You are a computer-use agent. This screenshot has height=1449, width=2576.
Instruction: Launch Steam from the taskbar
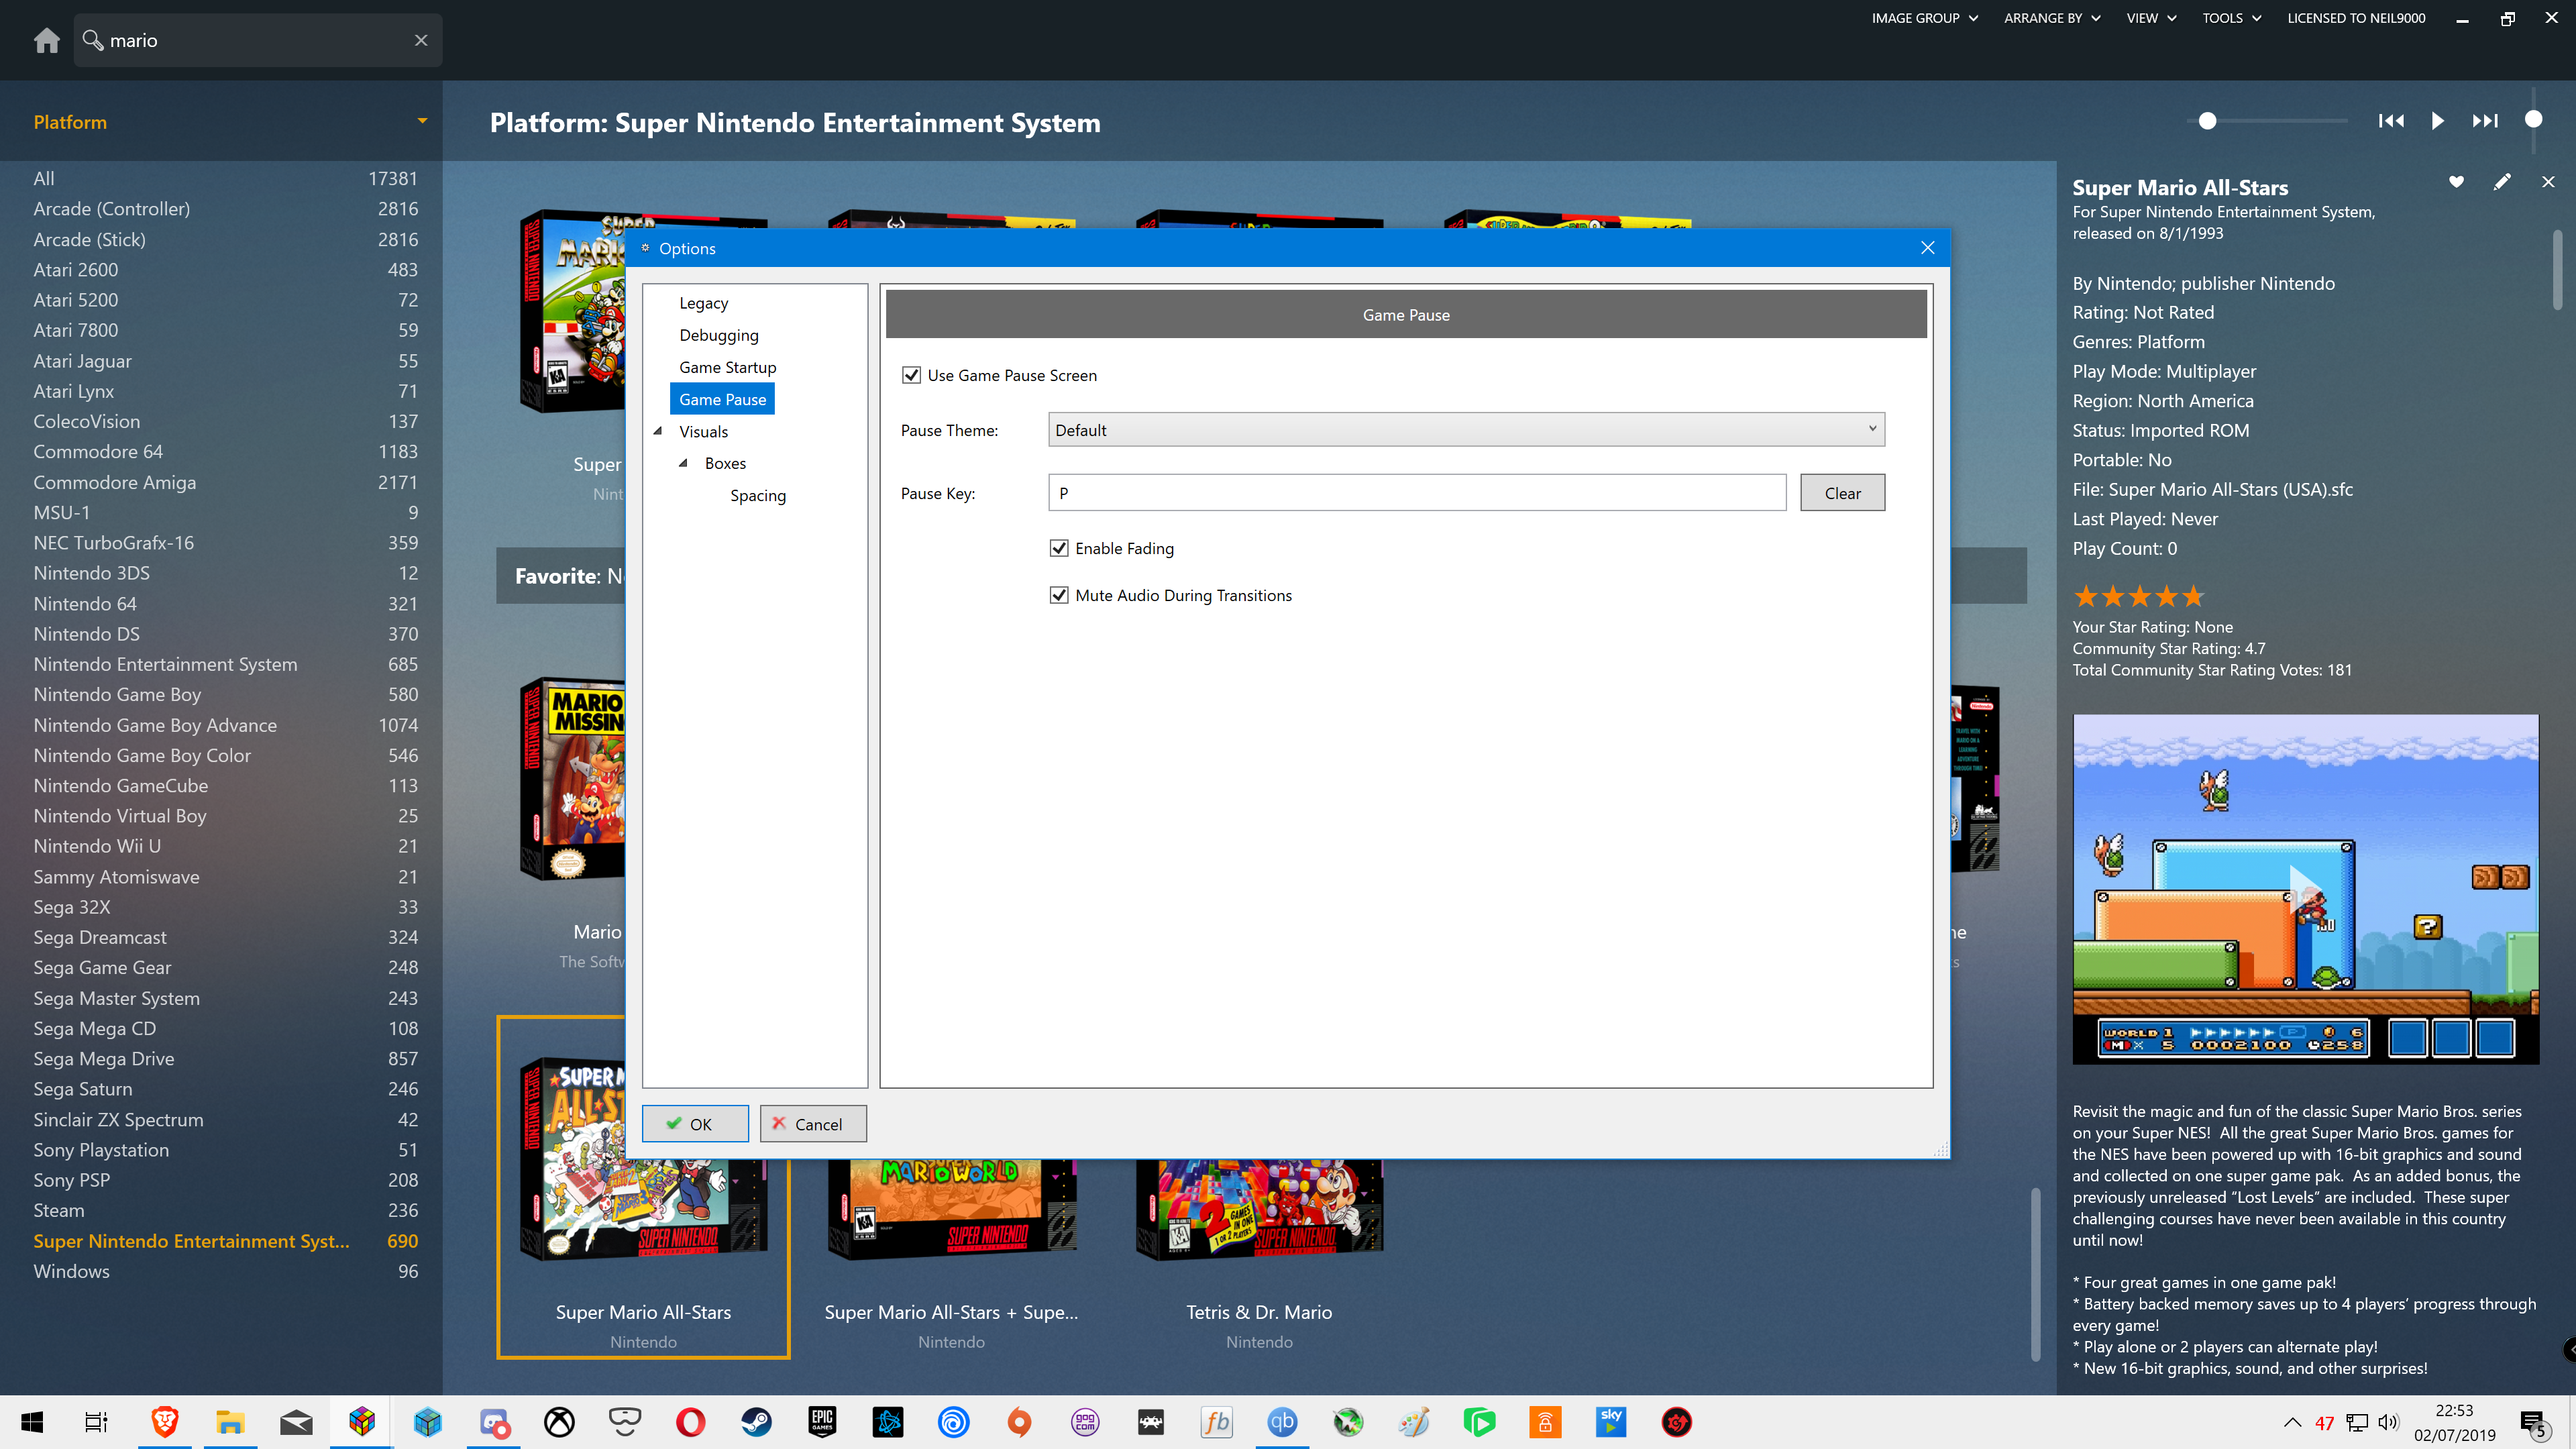756,1422
